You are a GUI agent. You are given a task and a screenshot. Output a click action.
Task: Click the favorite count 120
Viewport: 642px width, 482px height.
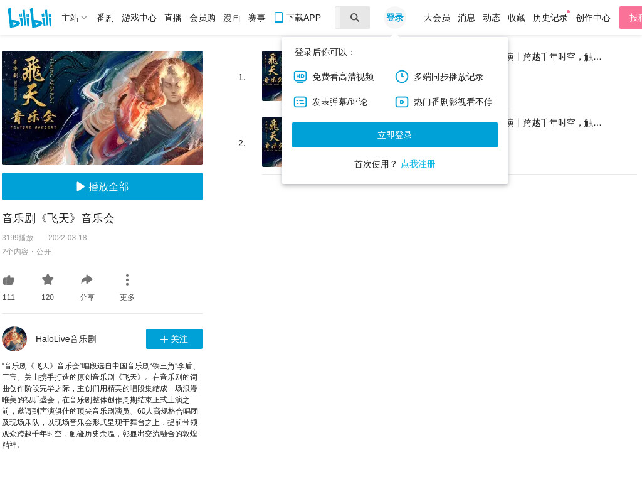click(x=48, y=297)
